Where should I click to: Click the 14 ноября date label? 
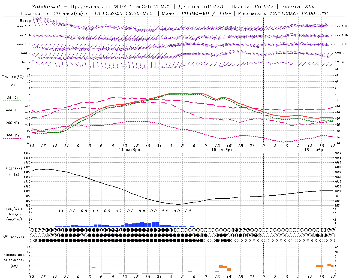point(129,150)
